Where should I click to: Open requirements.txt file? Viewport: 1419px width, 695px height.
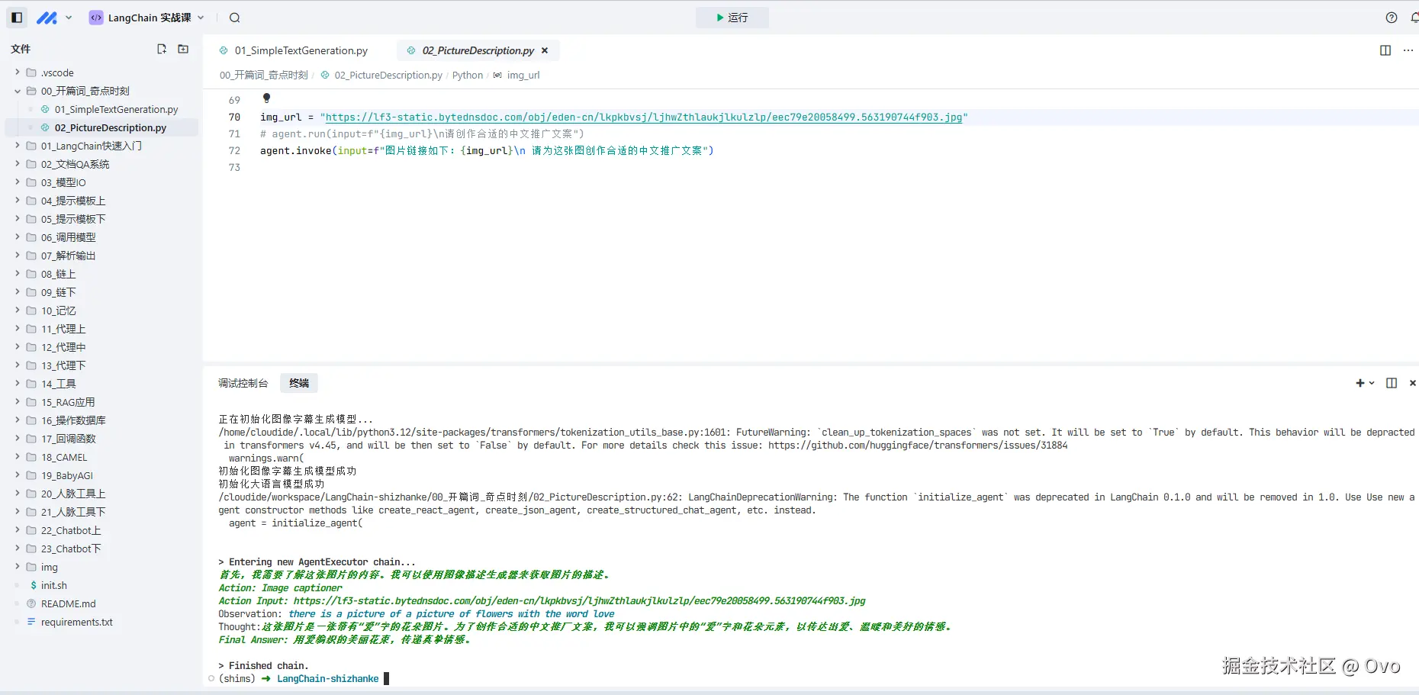click(x=76, y=622)
